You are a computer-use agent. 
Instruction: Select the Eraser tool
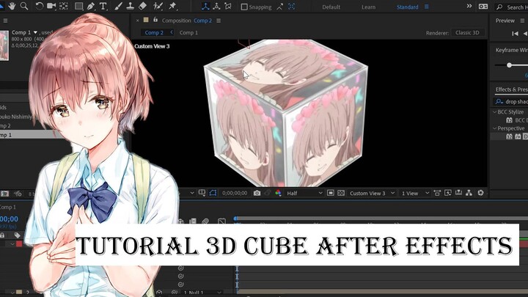(142, 6)
